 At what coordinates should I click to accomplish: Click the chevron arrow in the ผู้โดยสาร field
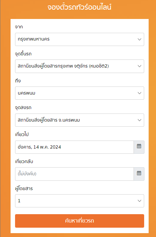pyautogui.click(x=139, y=201)
